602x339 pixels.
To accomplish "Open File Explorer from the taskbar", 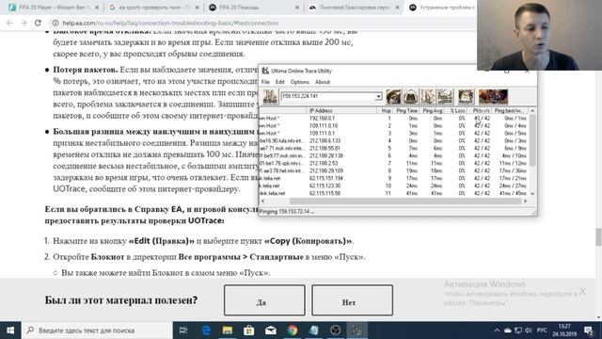I will point(228,331).
